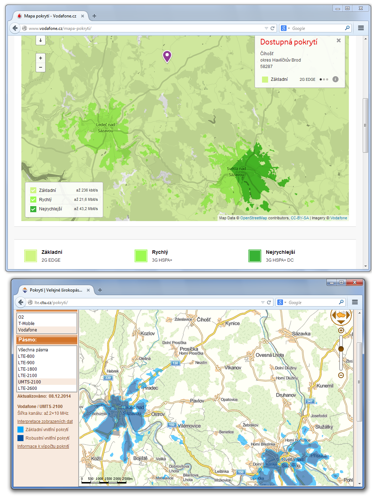Open the OpenStreetMap attribution link
Image resolution: width=372 pixels, height=497 pixels.
253,218
